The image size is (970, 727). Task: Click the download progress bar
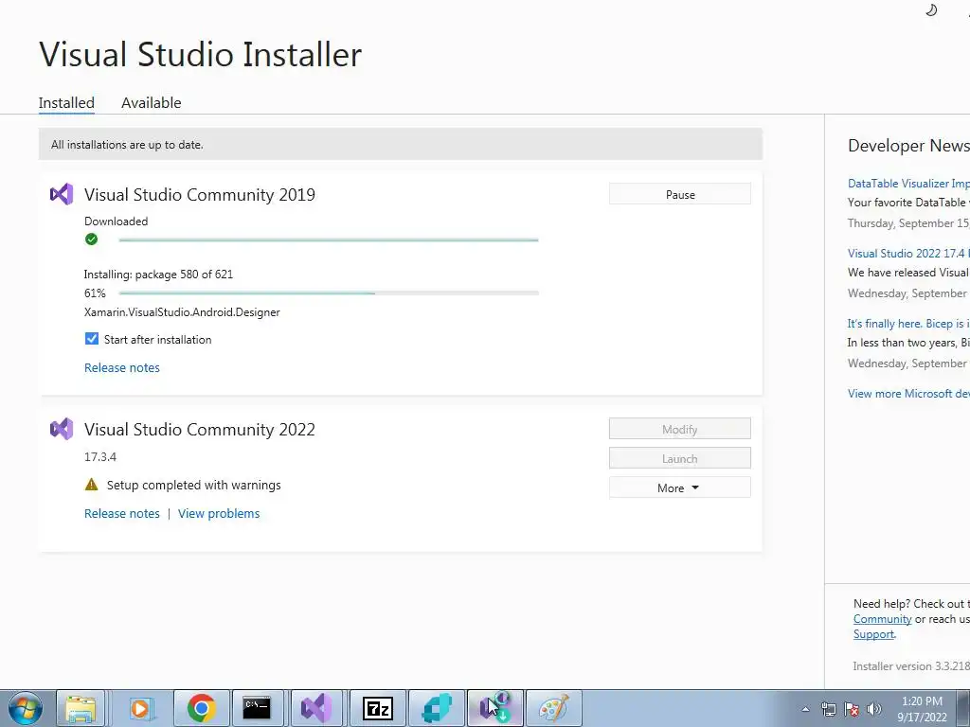329,239
